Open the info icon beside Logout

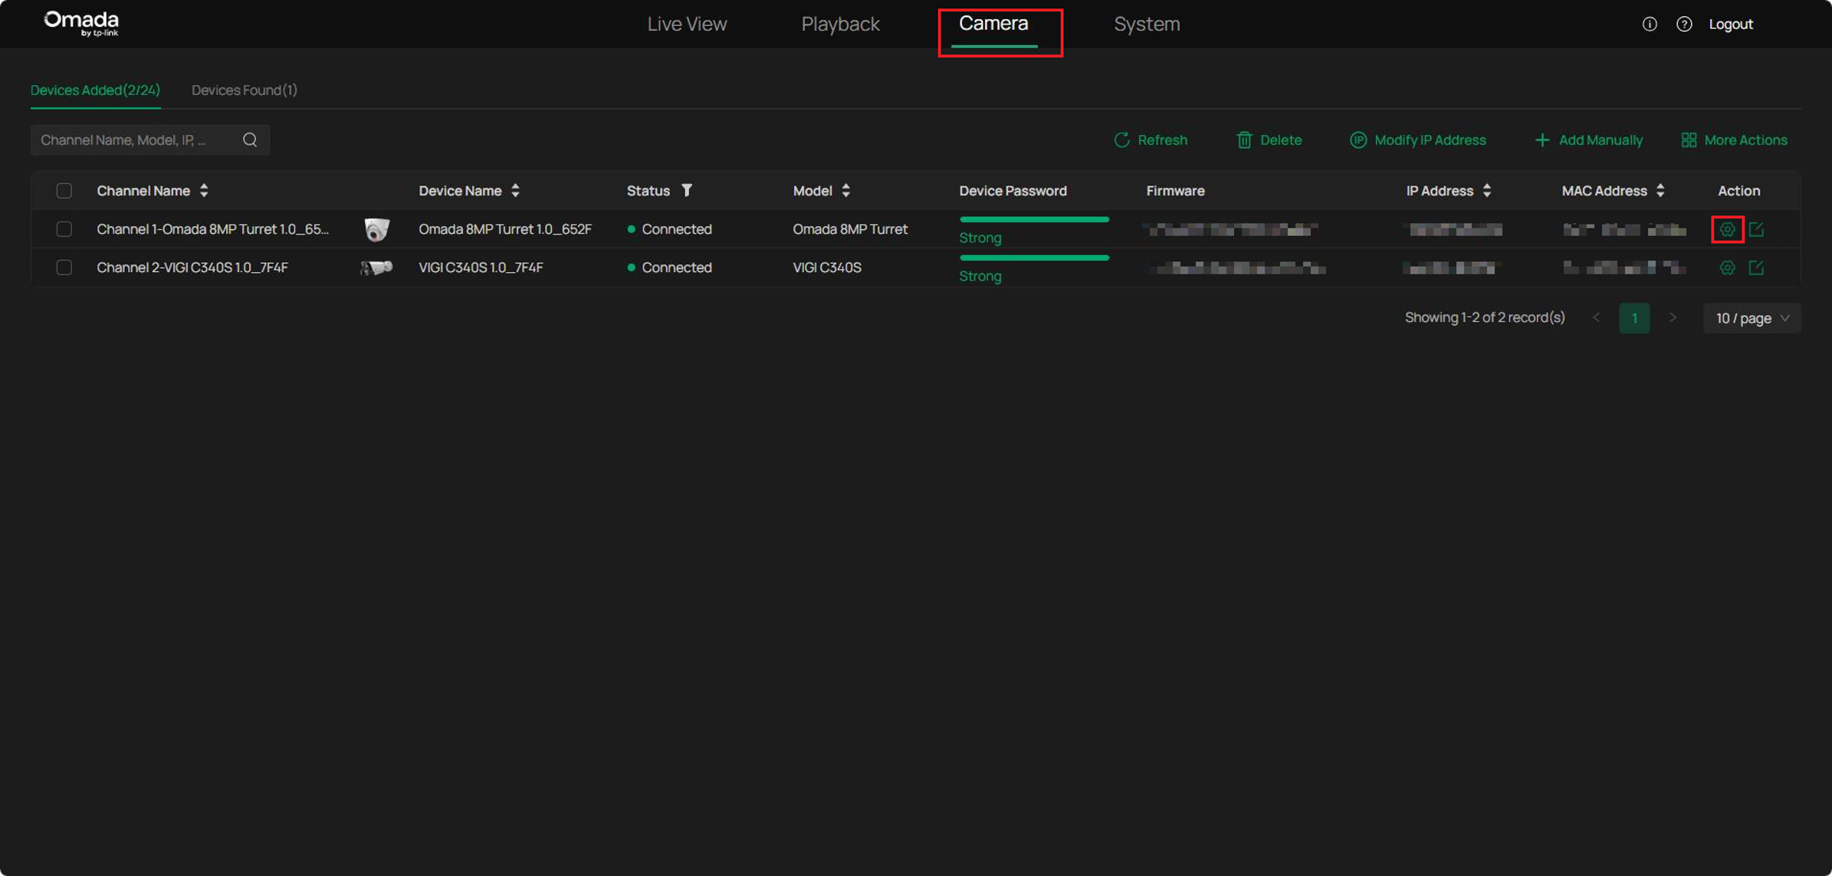pos(1650,24)
